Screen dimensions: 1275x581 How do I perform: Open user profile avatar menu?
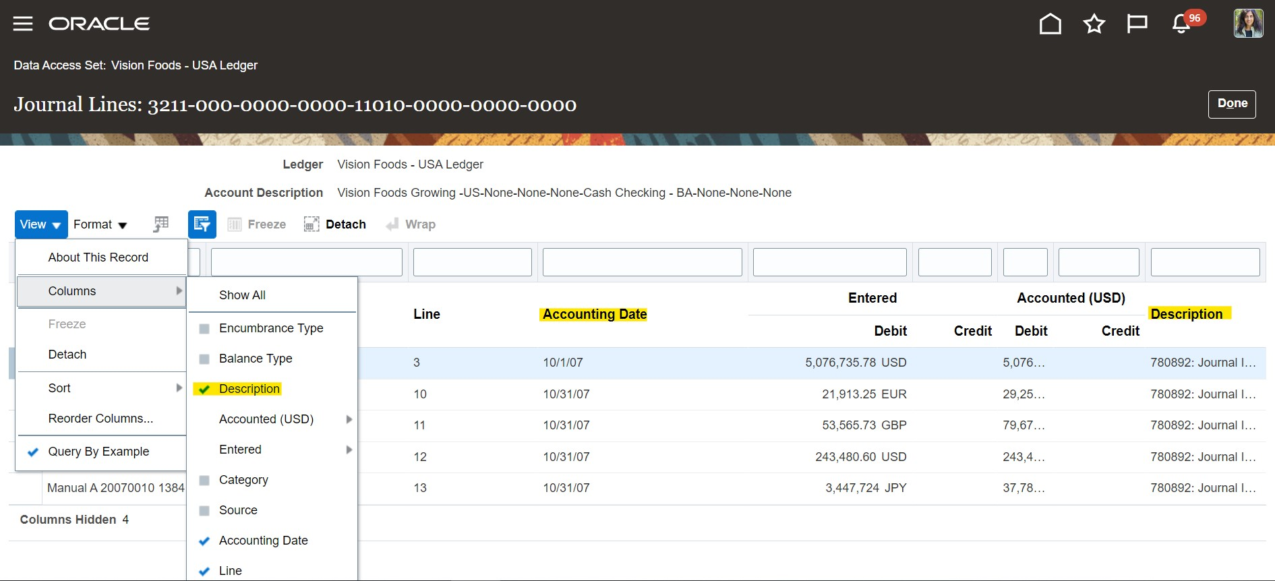(x=1248, y=24)
